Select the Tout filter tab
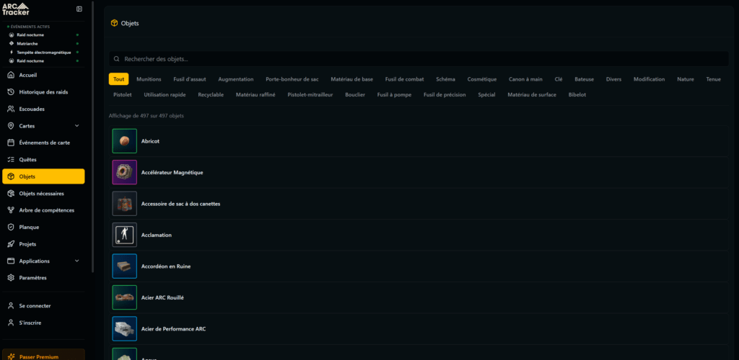The width and height of the screenshot is (739, 360). coord(119,79)
